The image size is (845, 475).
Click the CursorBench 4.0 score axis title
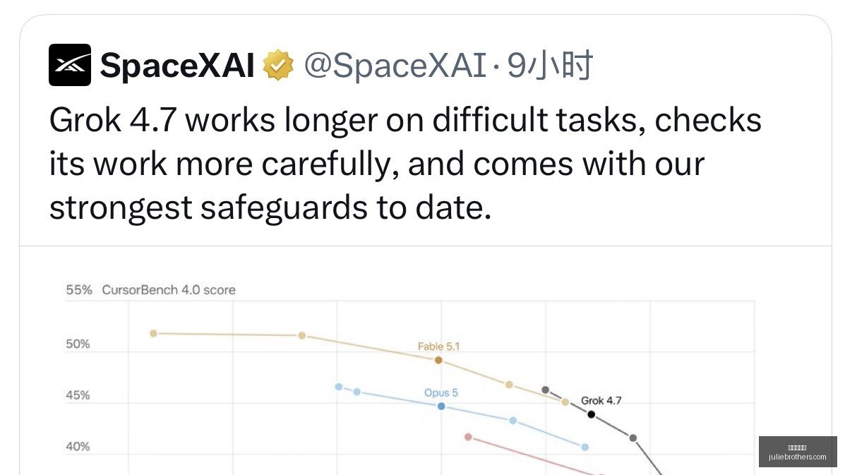169,290
